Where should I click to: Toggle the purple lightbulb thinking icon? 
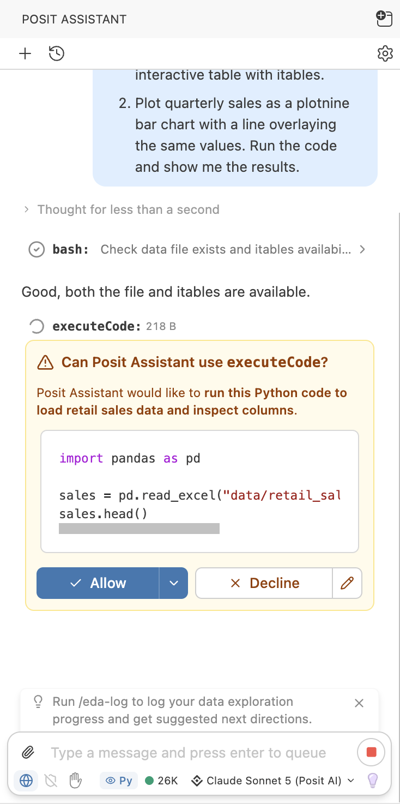click(x=373, y=781)
